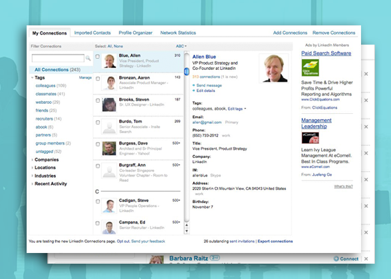Click the search magnifier icon
The height and width of the screenshot is (279, 391).
(88, 58)
